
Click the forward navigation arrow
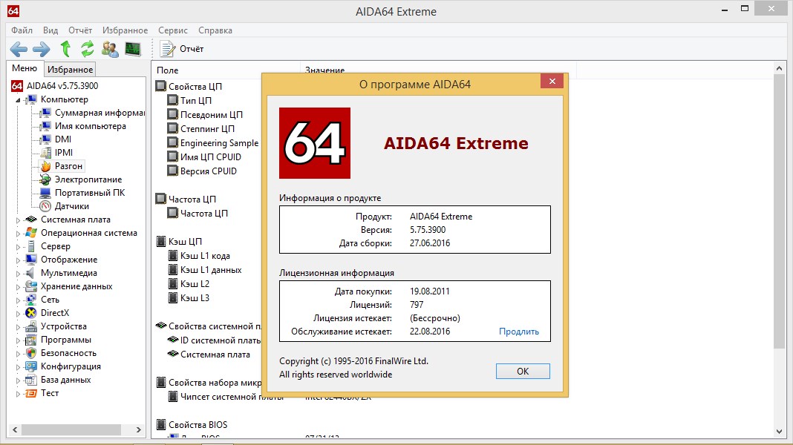pos(40,49)
